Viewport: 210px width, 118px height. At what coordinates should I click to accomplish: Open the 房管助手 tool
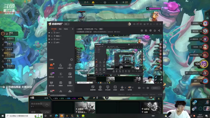pyautogui.click(x=61, y=66)
